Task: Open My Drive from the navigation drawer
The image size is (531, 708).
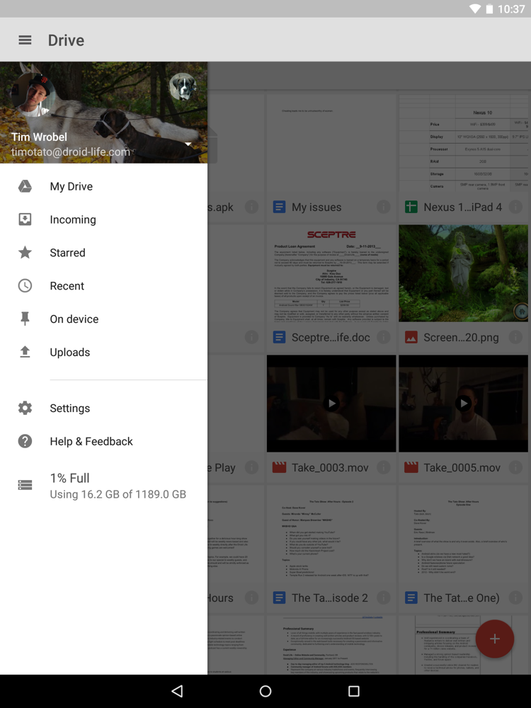Action: [x=71, y=186]
